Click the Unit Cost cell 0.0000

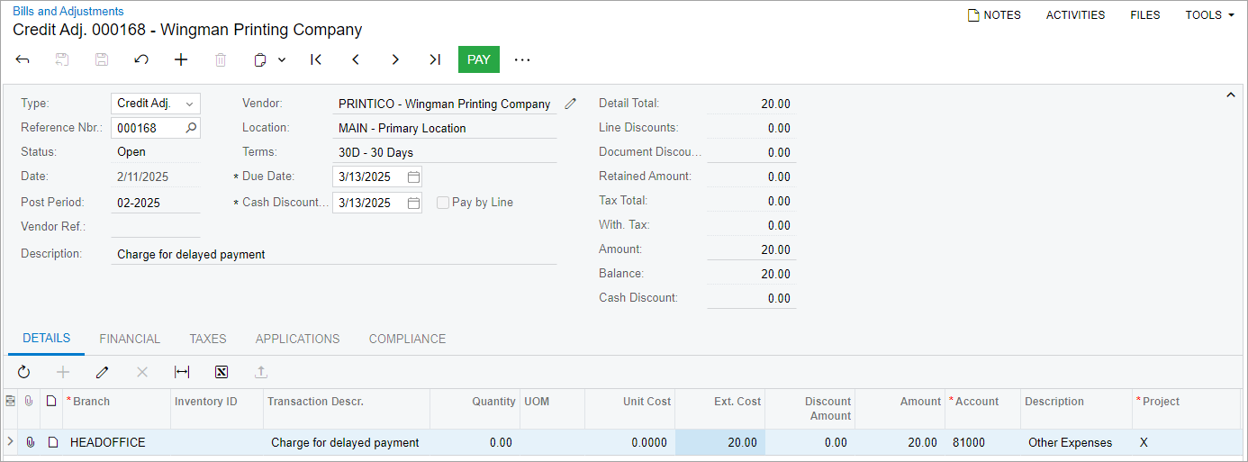(629, 442)
